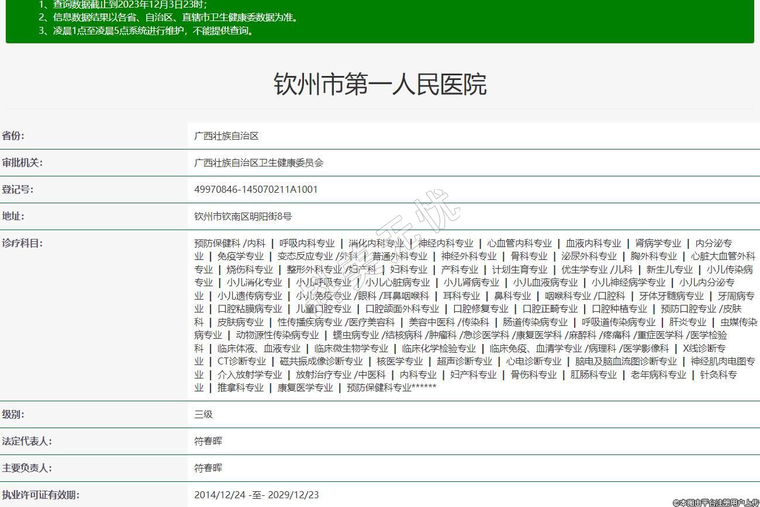Click the validity dates 2014/12/24 -至- 2029/12/23
The image size is (760, 507).
click(x=257, y=495)
